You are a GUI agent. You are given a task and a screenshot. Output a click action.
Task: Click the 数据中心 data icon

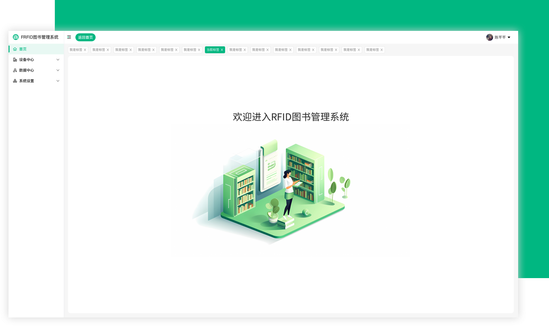coord(15,70)
